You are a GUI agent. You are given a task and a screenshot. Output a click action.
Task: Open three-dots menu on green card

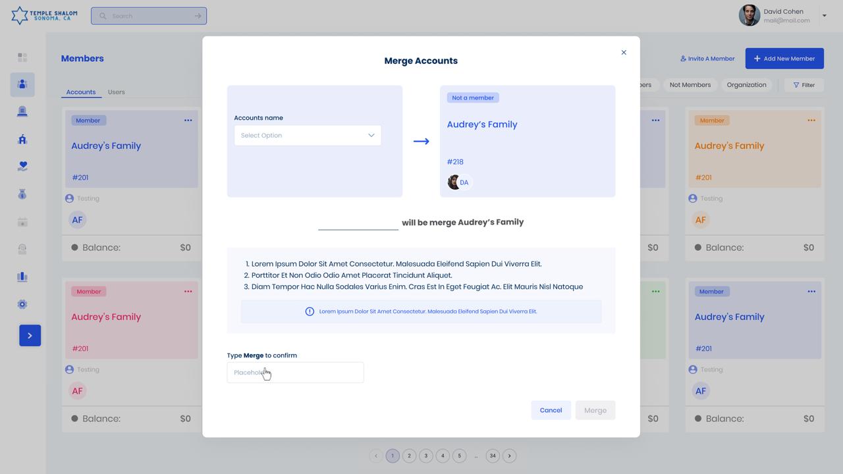point(655,292)
